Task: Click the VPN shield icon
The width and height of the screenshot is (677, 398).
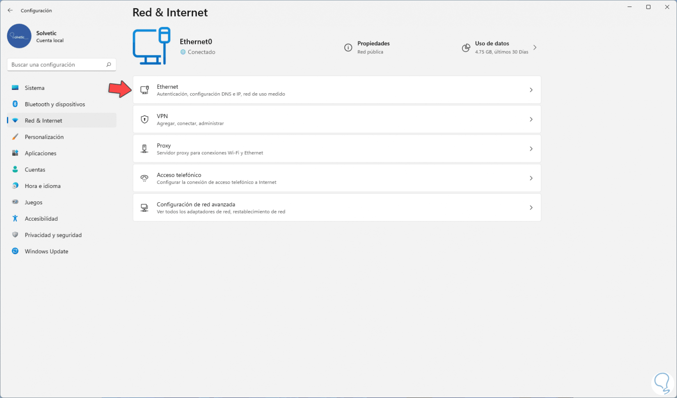Action: [144, 119]
